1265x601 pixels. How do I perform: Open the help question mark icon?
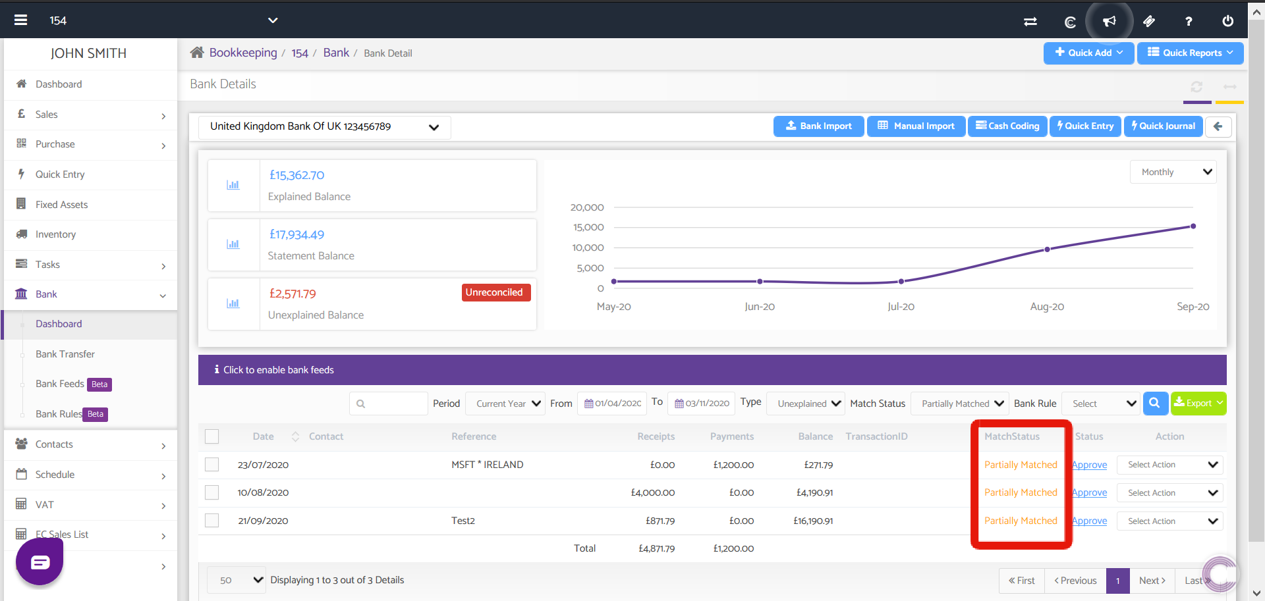click(1189, 21)
